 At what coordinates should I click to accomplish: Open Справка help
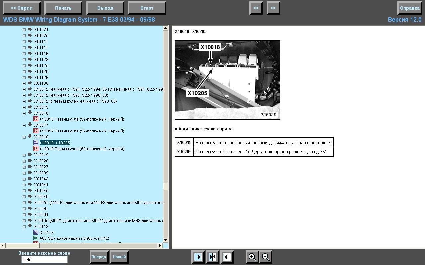[x=410, y=8]
